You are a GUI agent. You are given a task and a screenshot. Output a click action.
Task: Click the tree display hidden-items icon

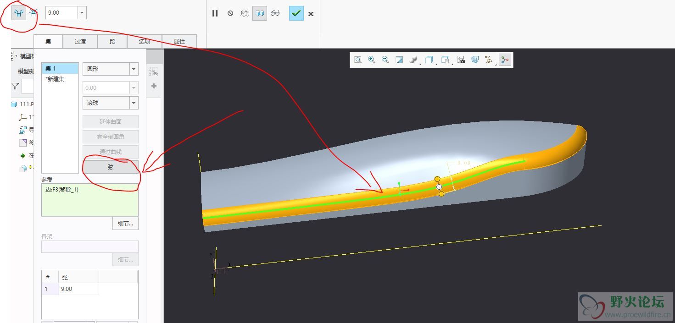[x=154, y=71]
